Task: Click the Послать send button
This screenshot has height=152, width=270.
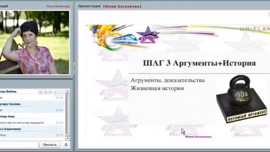Action: click(x=50, y=144)
